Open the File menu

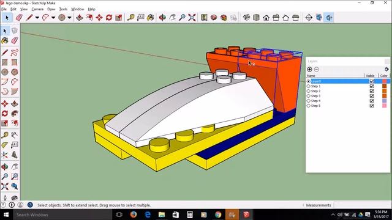[x=4, y=9]
